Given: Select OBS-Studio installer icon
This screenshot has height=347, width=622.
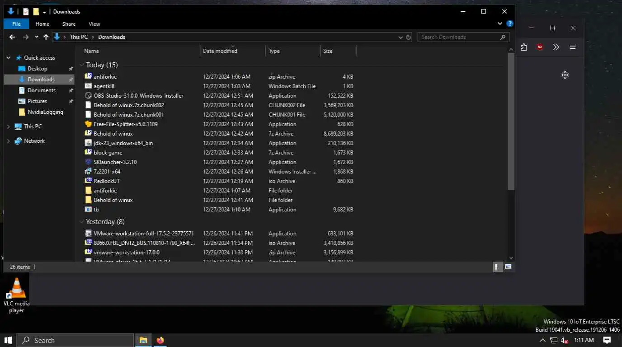Looking at the screenshot, I should pos(89,95).
